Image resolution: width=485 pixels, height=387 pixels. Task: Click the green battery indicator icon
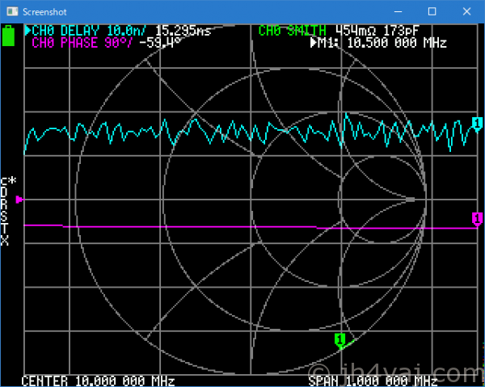9,36
